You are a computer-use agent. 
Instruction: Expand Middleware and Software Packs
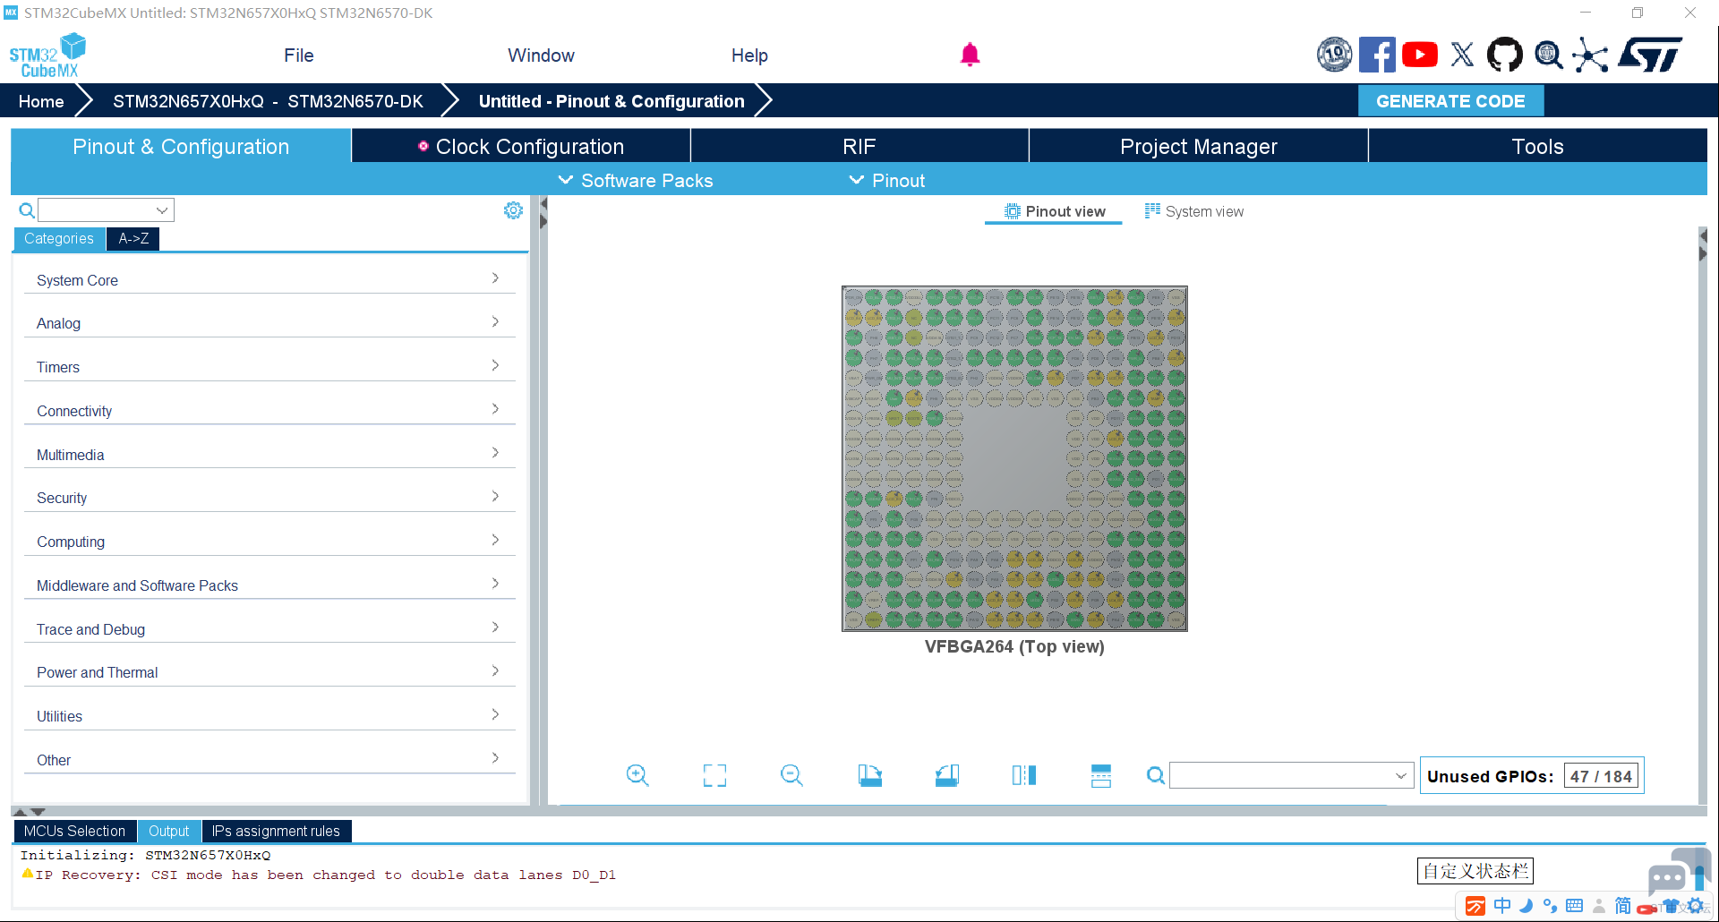tap(269, 585)
